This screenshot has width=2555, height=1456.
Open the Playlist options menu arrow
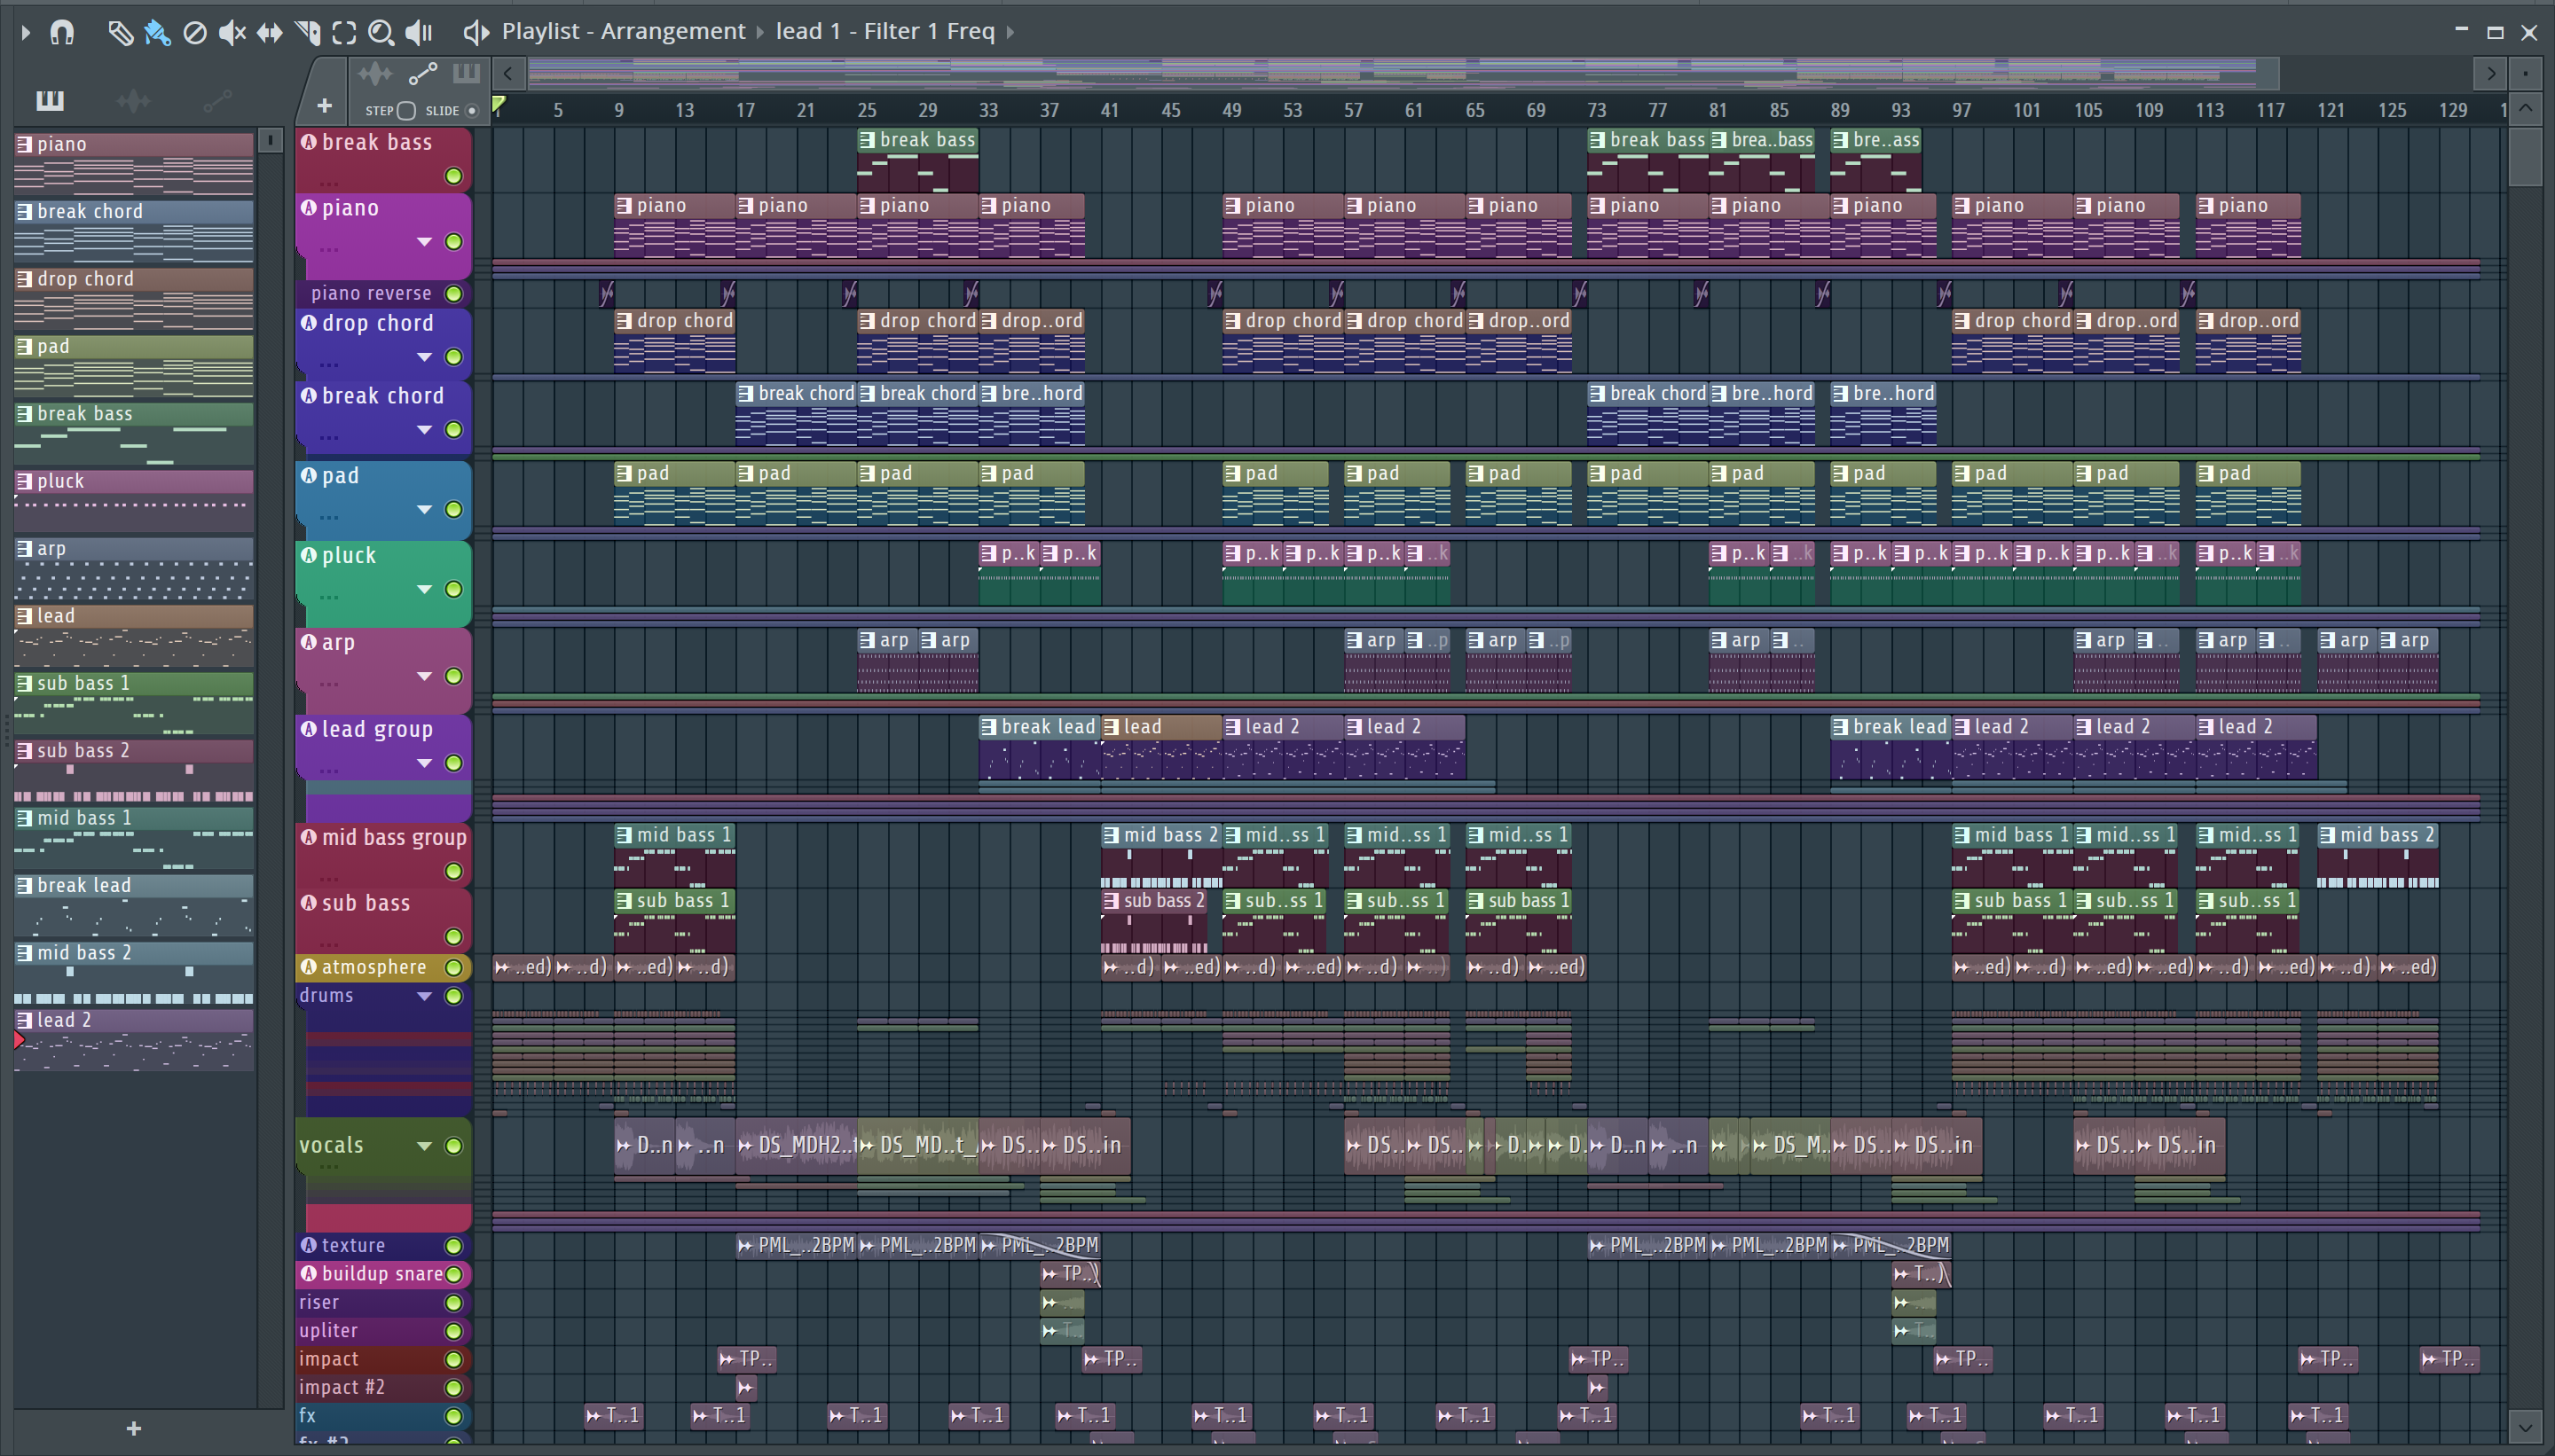coord(26,32)
